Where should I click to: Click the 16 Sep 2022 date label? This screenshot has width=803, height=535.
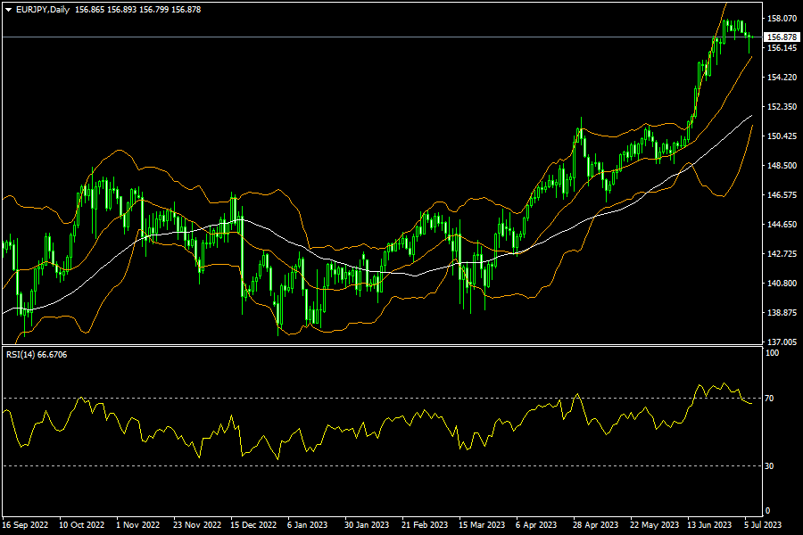tap(25, 525)
